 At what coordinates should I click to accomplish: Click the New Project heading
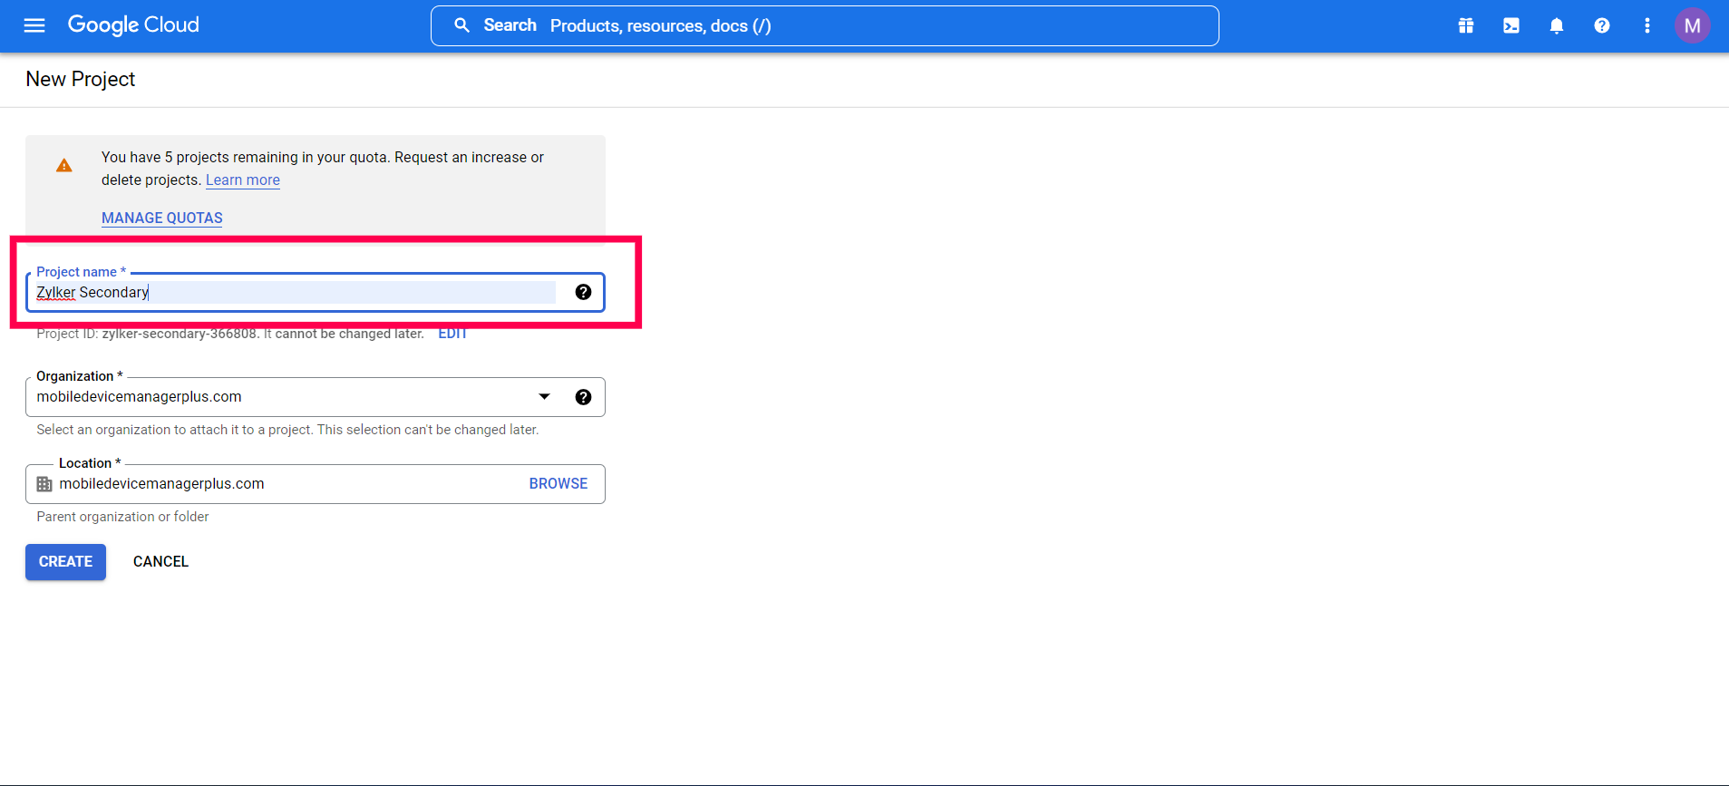(x=81, y=79)
